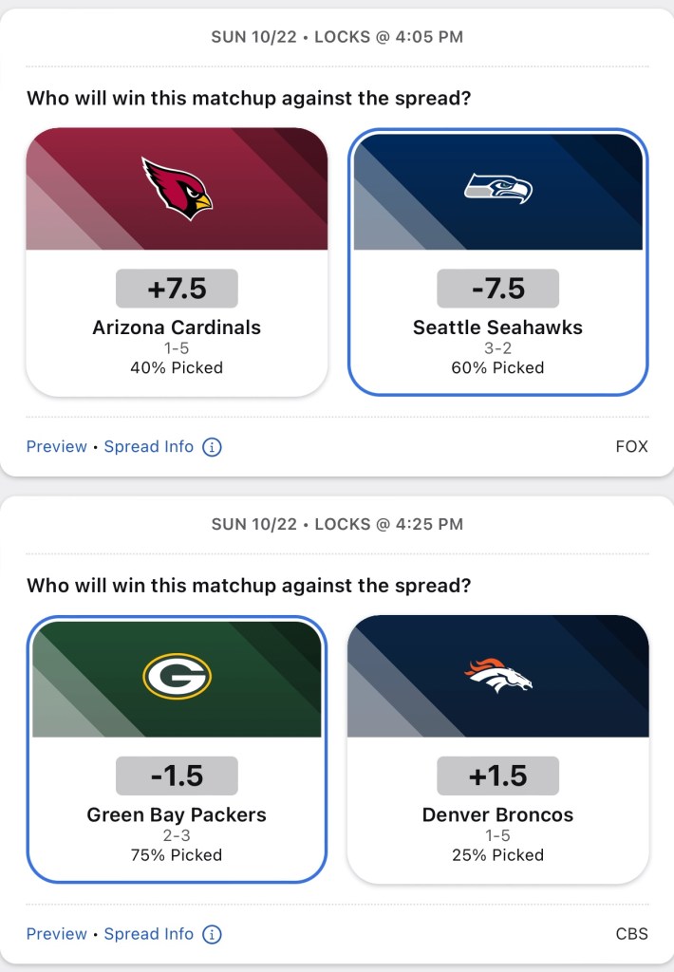Viewport: 674px width, 972px height.
Task: Pick Arizona Cardinals +7.5 spread badge
Action: click(177, 289)
